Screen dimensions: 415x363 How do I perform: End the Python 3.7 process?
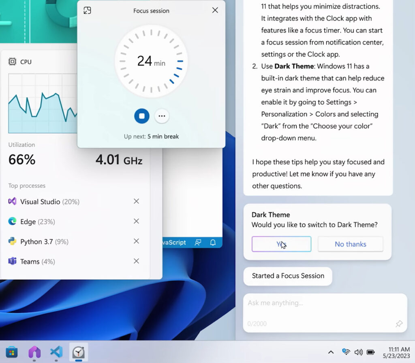136,241
